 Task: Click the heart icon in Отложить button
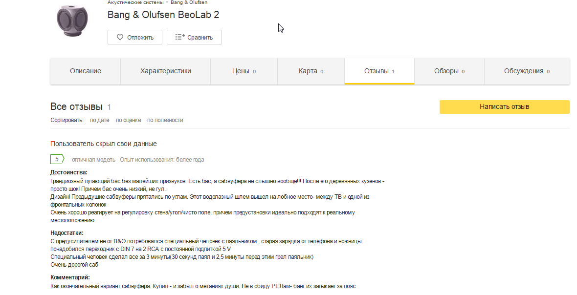120,37
